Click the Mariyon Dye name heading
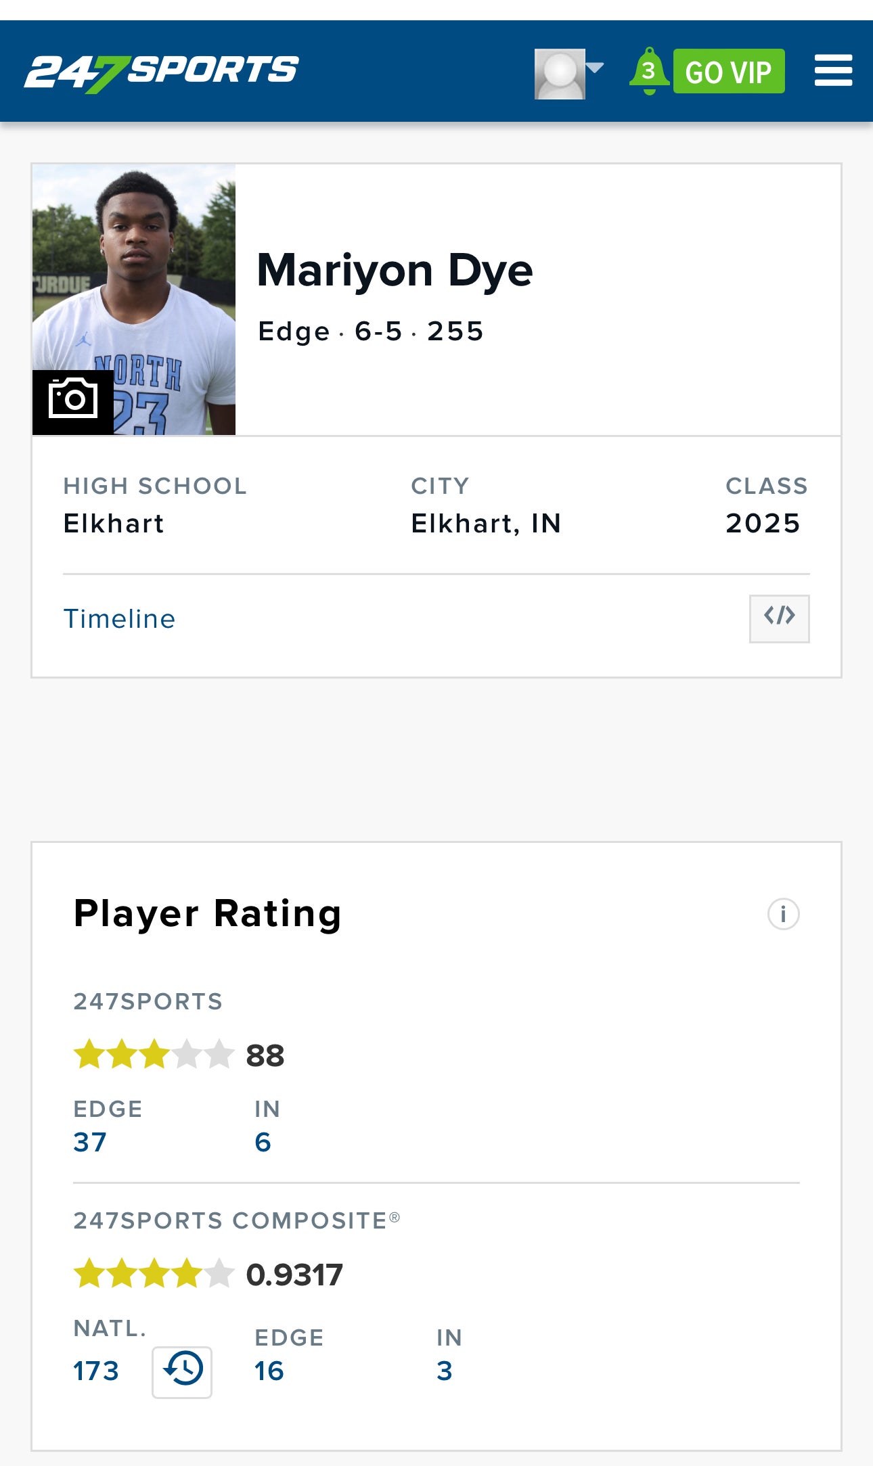Image resolution: width=873 pixels, height=1466 pixels. (395, 271)
